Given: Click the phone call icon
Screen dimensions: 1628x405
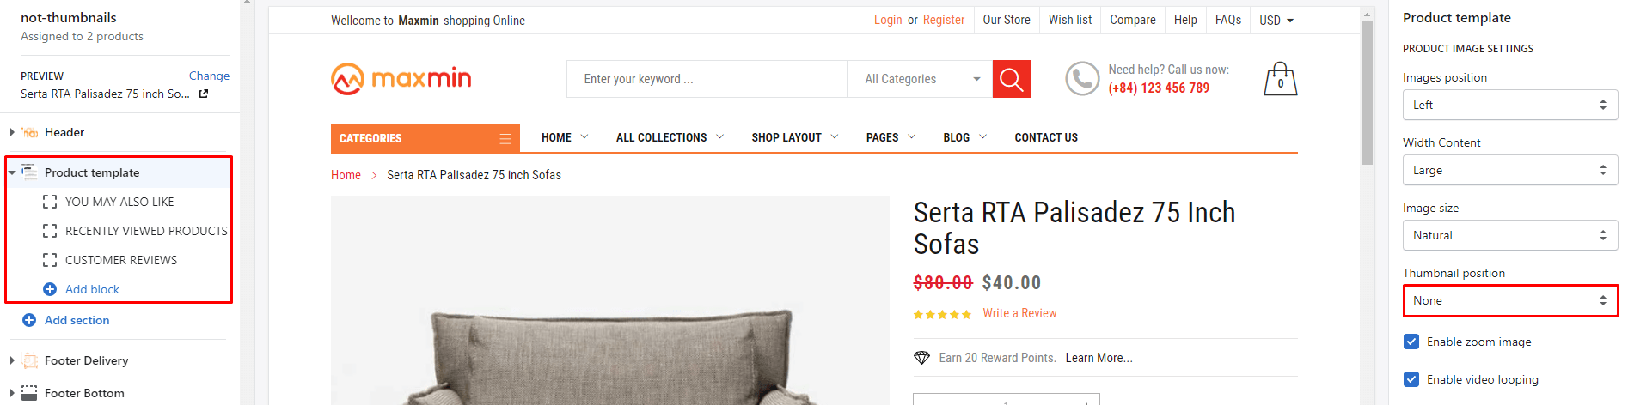Looking at the screenshot, I should point(1082,79).
